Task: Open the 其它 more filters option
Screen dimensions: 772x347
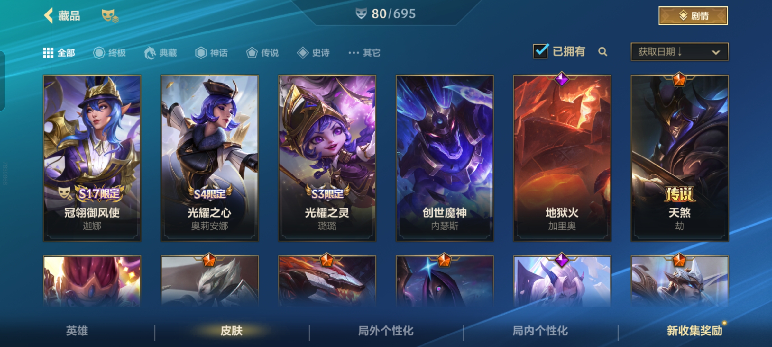Action: [364, 53]
